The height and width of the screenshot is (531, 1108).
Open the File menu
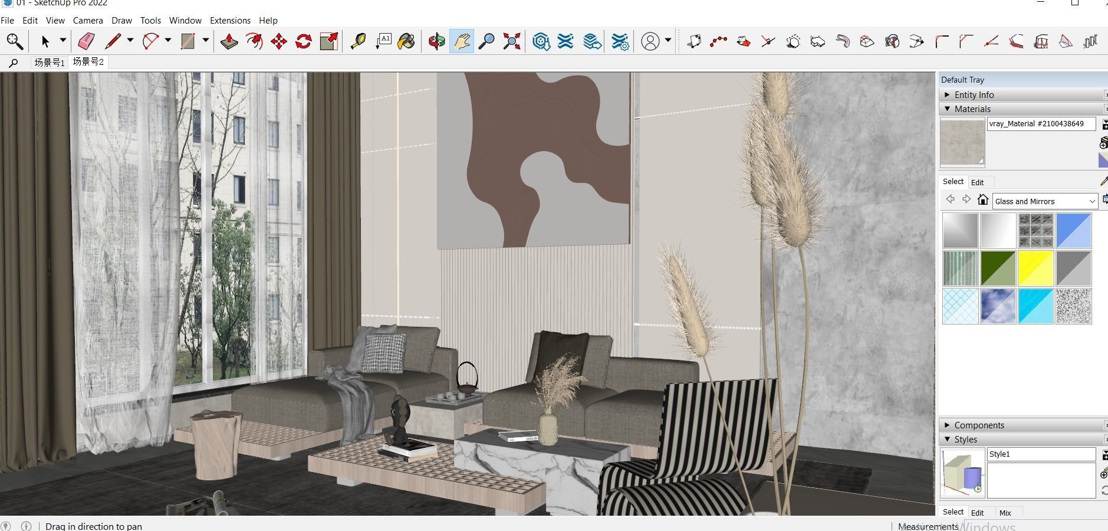pyautogui.click(x=7, y=20)
